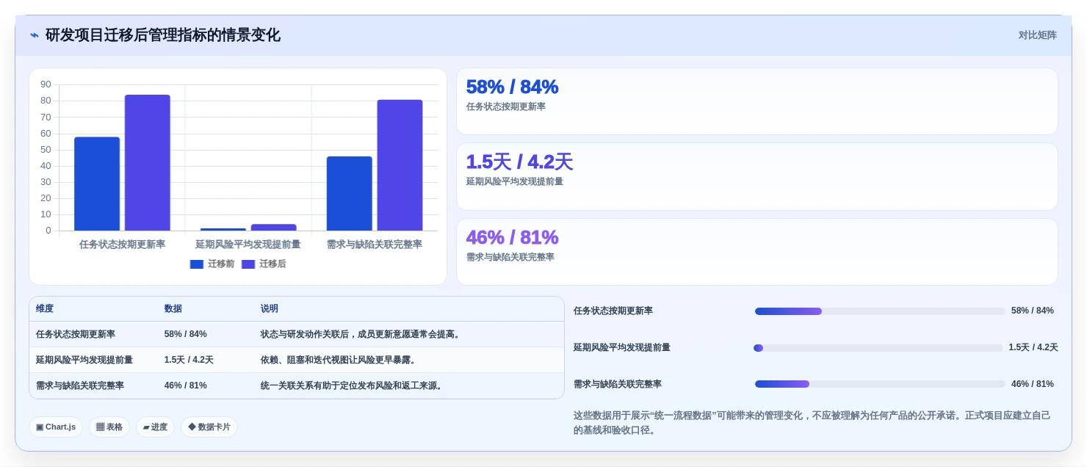This screenshot has width=1087, height=467.
Task: Click progress value 1.5天 / 4.2天 at right
Action: click(1033, 347)
